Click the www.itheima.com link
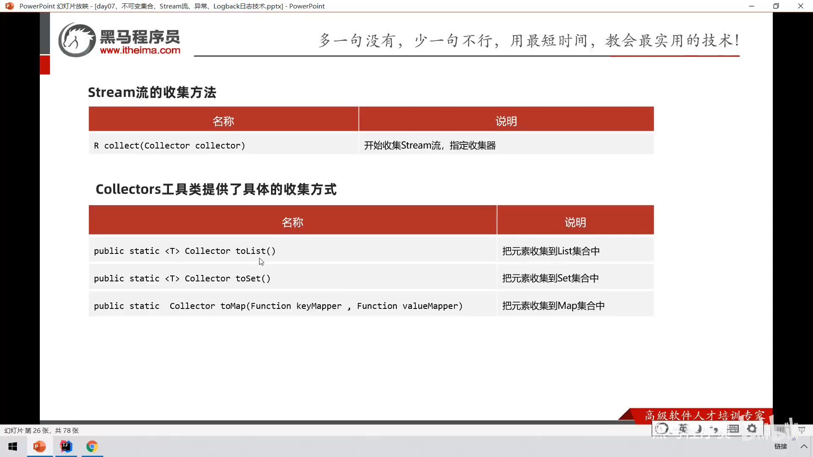The height and width of the screenshot is (457, 813). (140, 50)
